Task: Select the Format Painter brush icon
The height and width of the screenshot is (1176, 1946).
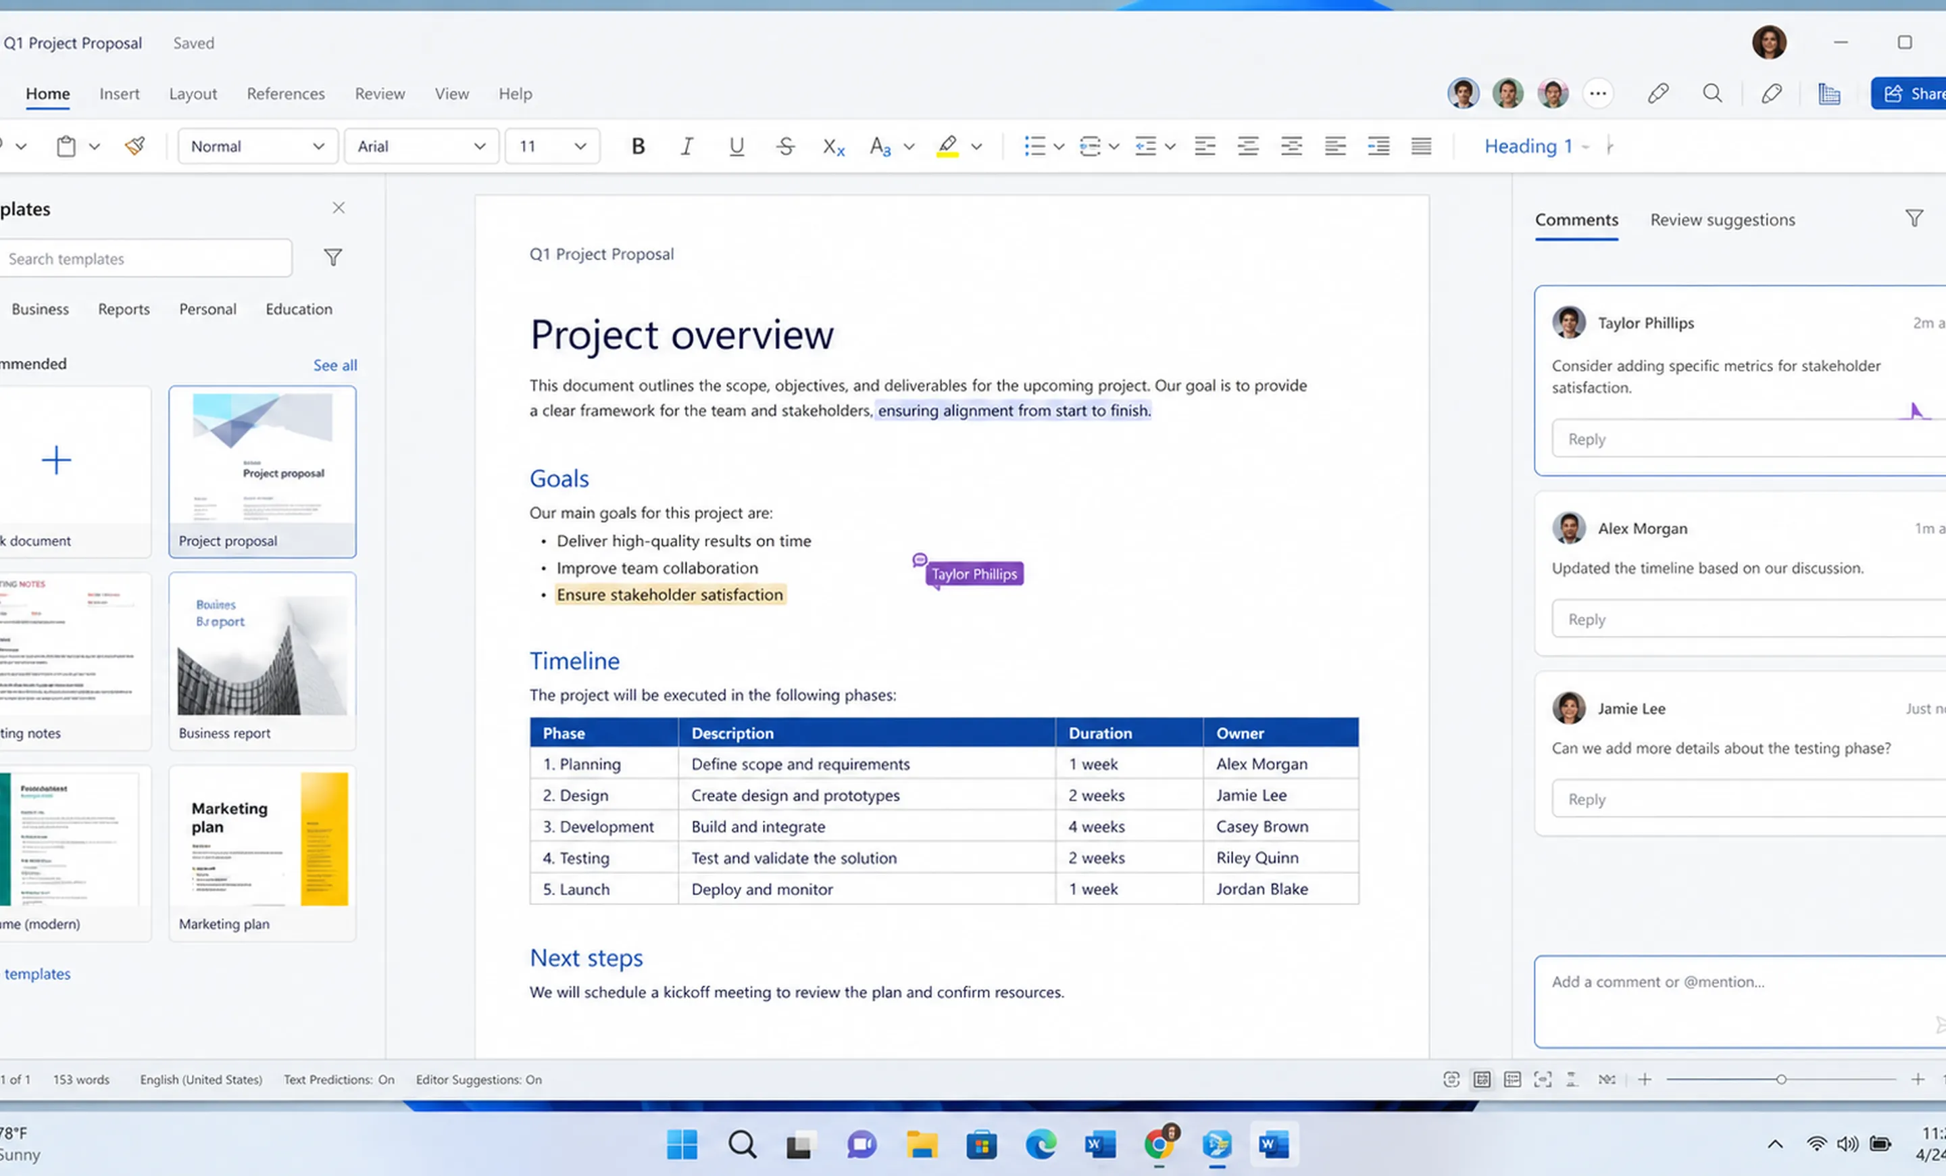Action: tap(135, 146)
